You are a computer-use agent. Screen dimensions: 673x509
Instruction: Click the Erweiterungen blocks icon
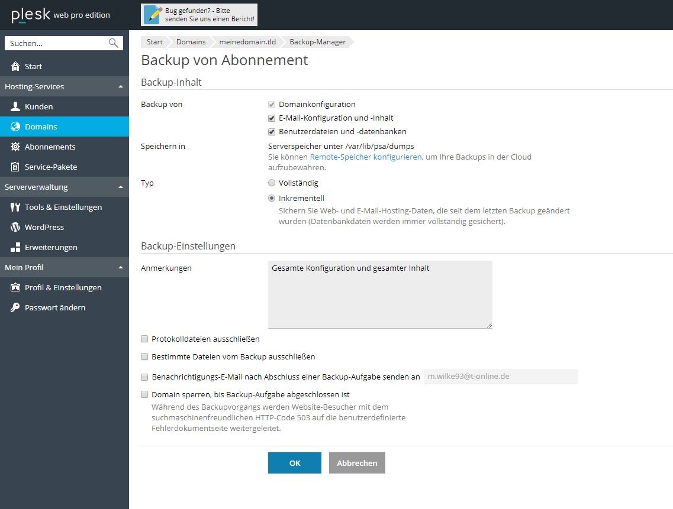coord(15,248)
